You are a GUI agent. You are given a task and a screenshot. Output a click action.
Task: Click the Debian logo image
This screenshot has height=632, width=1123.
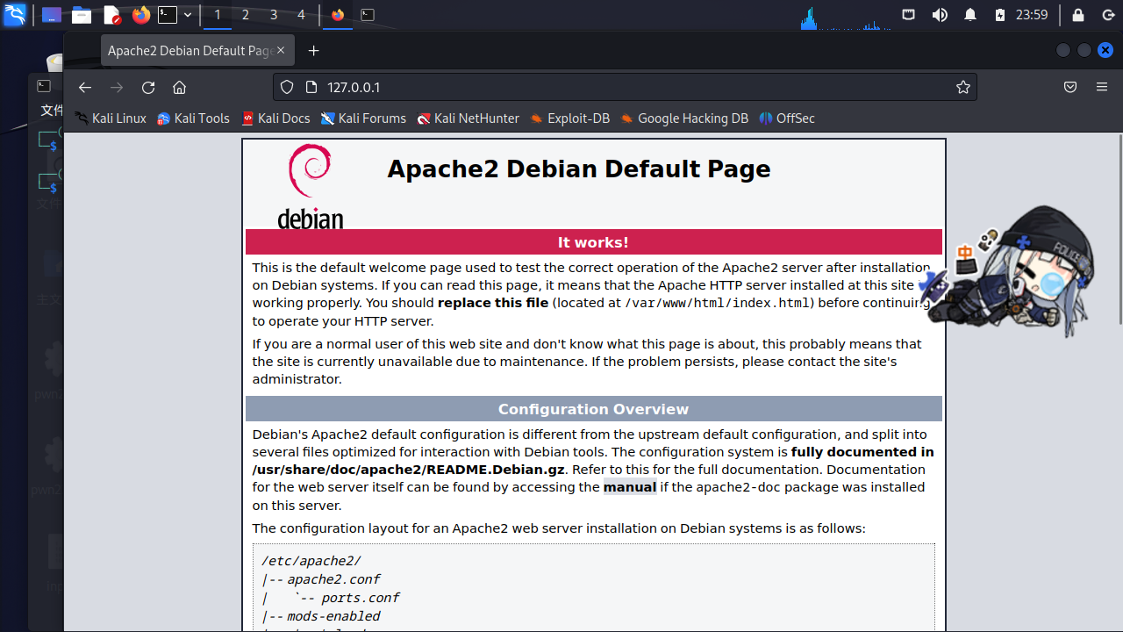click(310, 186)
